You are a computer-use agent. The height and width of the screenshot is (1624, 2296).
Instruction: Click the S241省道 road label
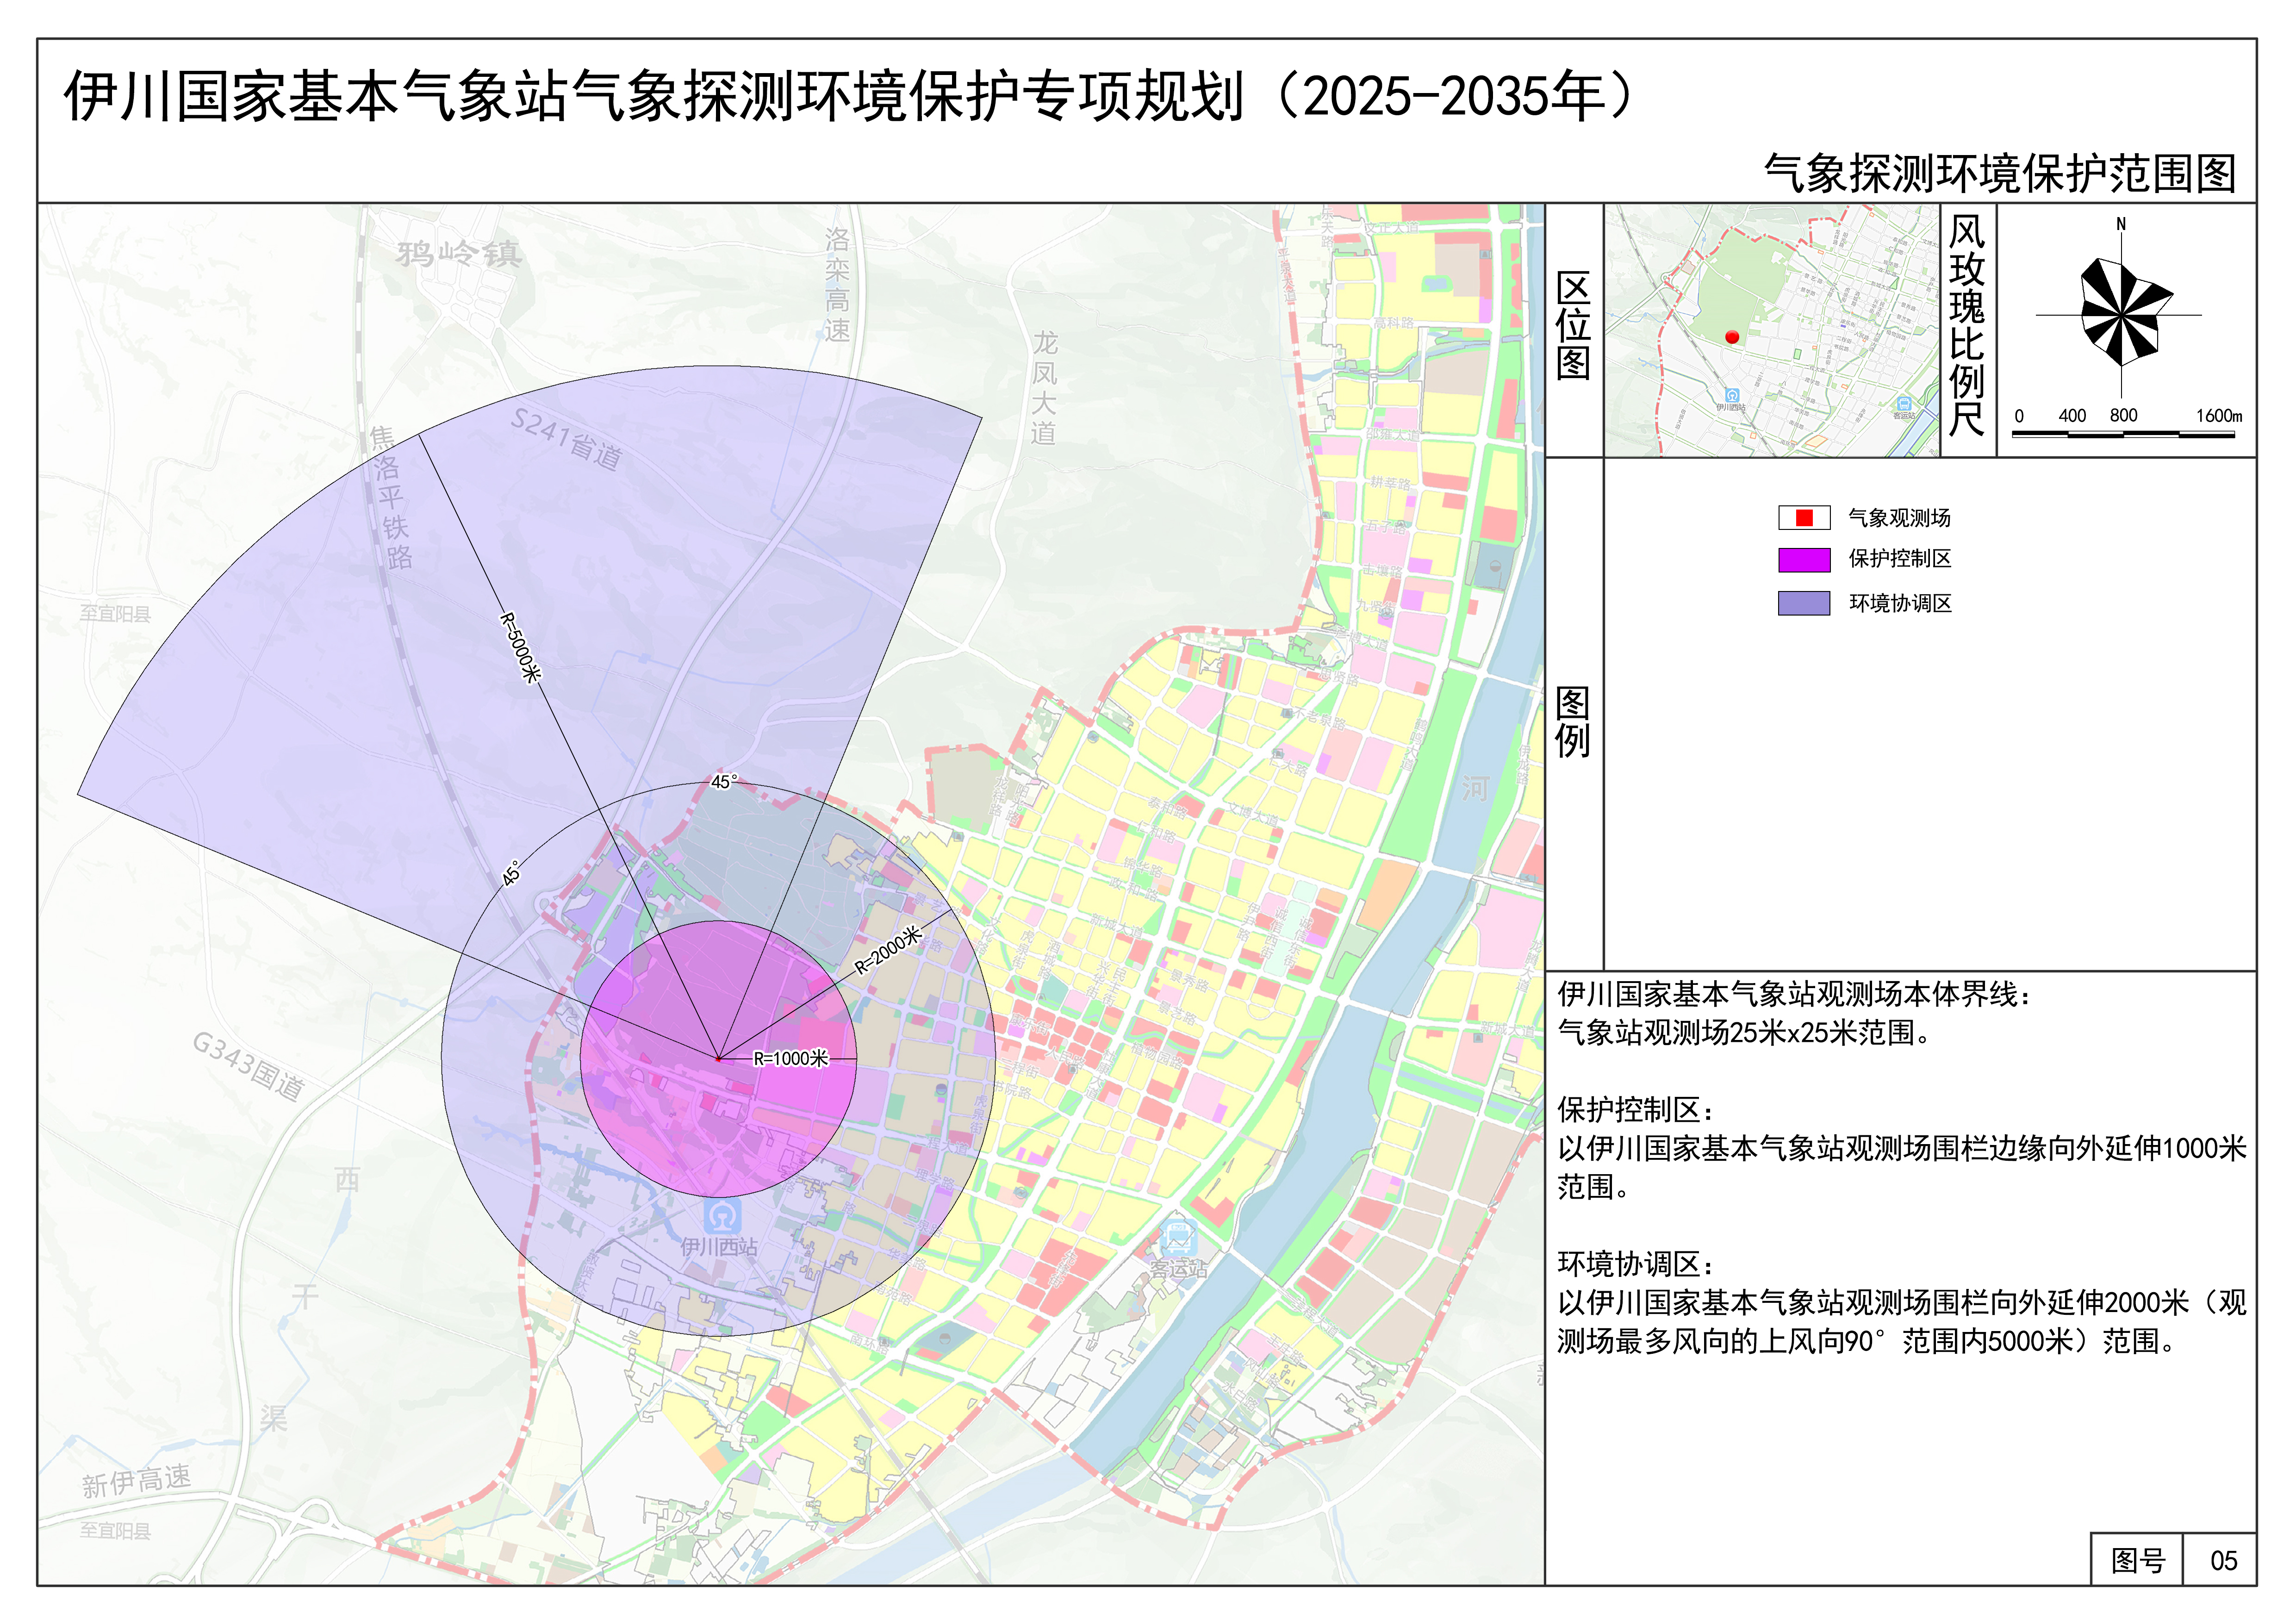coord(566,439)
